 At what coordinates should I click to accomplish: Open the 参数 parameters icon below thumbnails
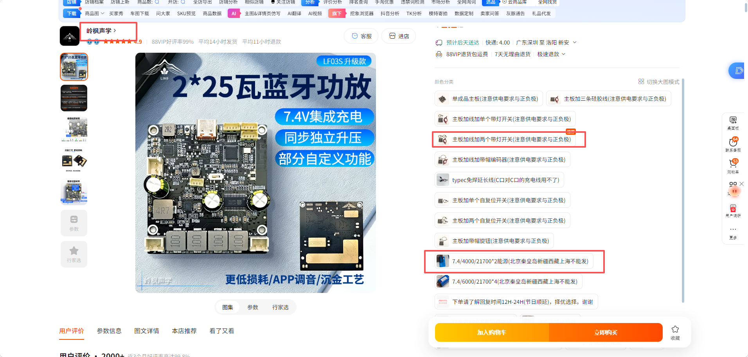point(74,223)
